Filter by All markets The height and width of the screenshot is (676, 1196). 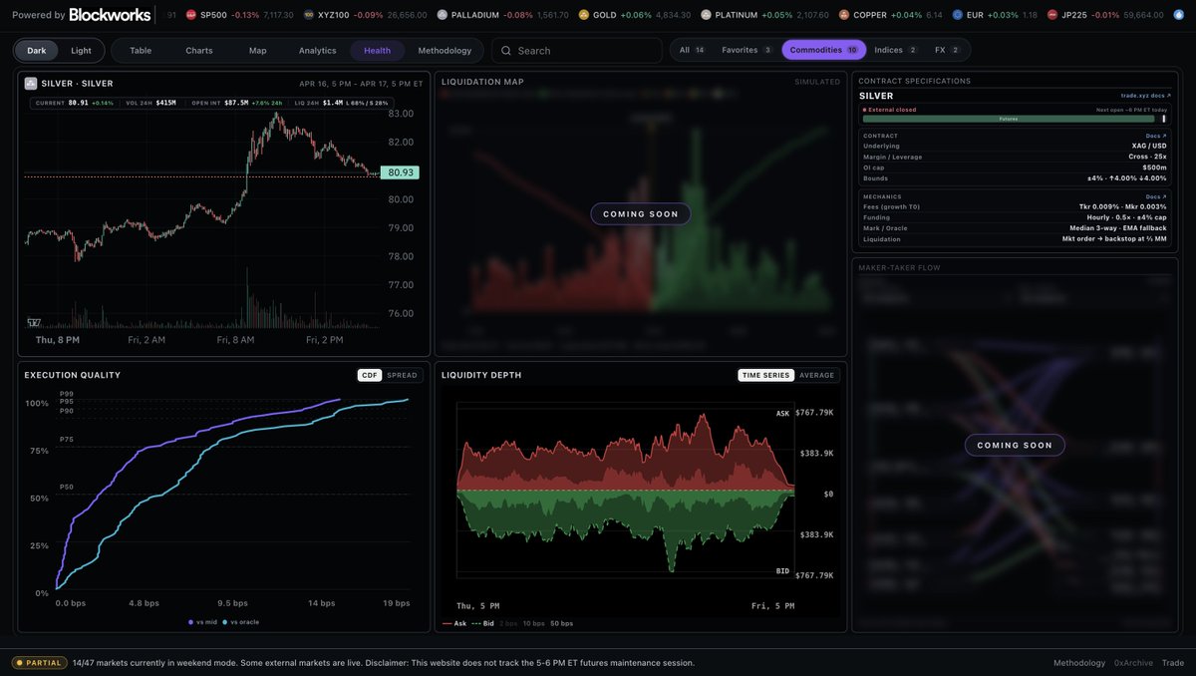click(692, 50)
